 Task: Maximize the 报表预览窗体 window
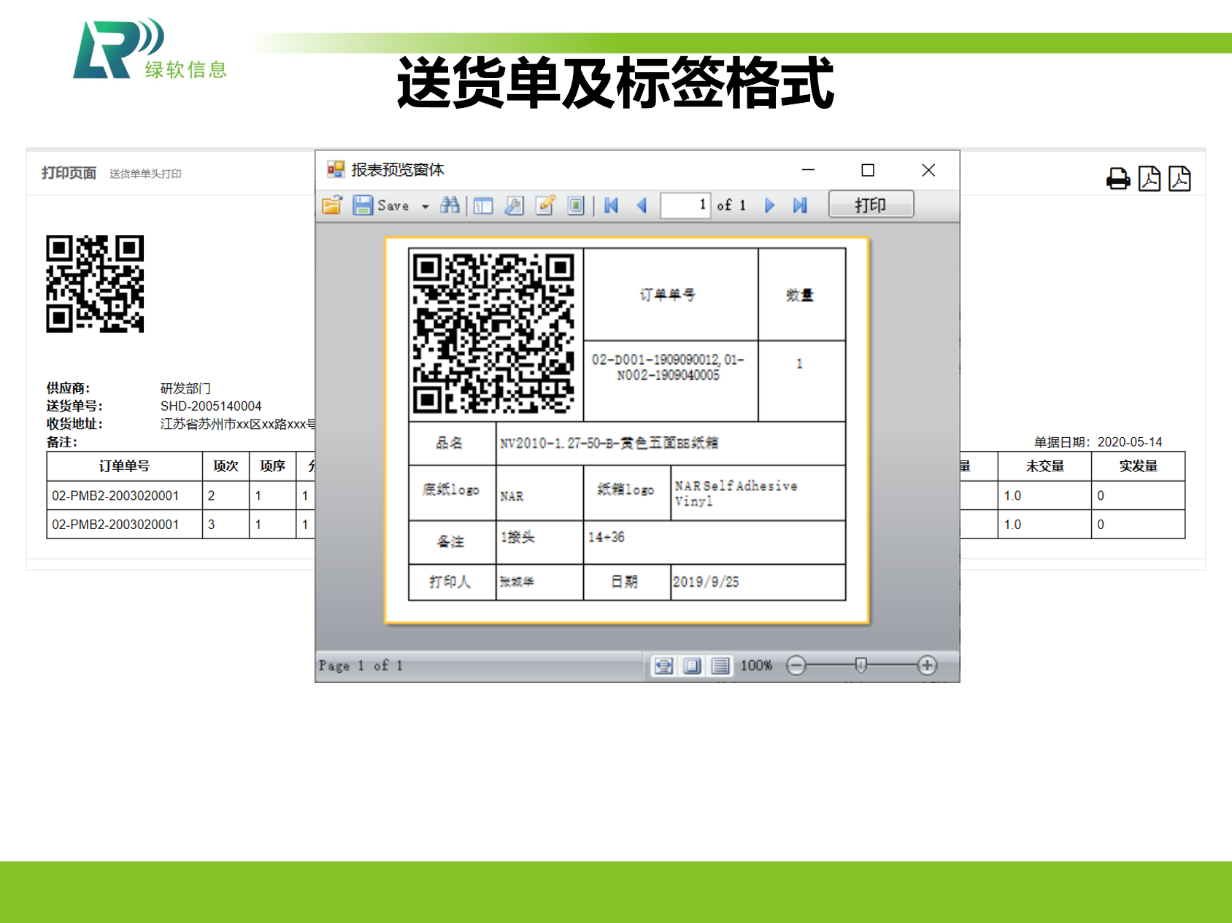pos(868,170)
